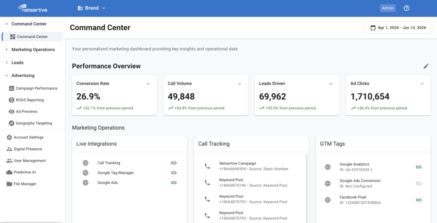437x223 pixels.
Task: Expand the Leads sidebar section
Action: click(x=17, y=63)
